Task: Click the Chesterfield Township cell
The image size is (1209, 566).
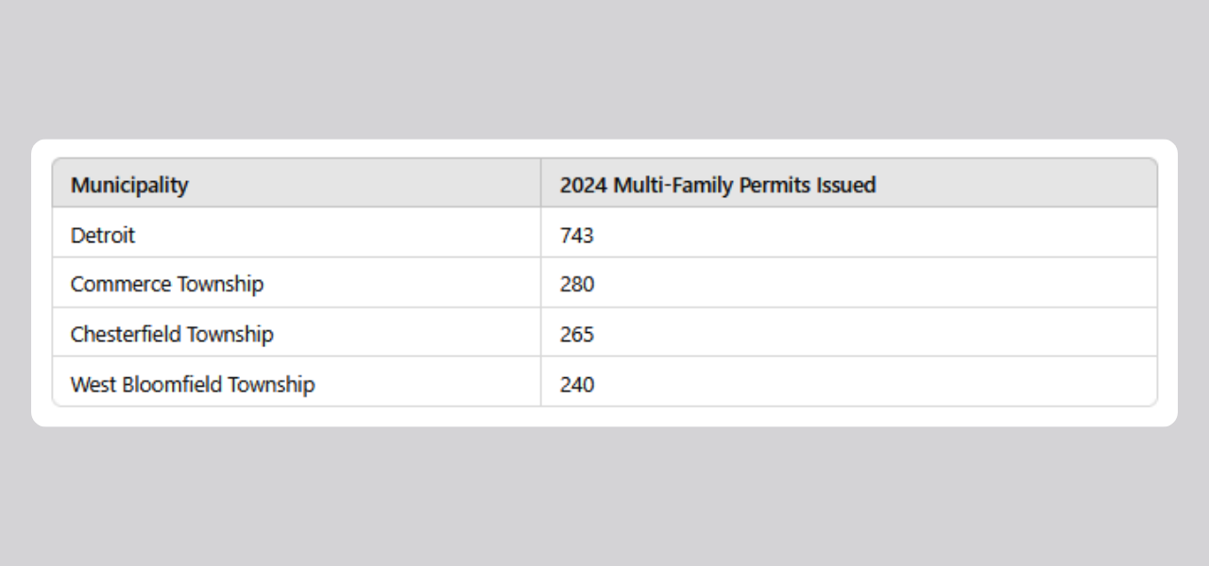Action: pyautogui.click(x=172, y=334)
